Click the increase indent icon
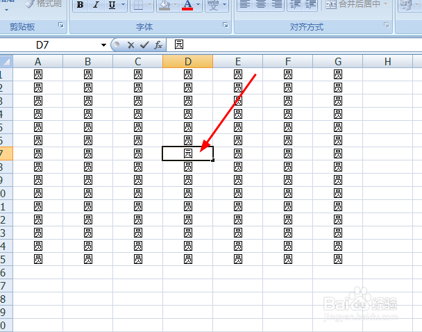Image resolution: width=422 pixels, height=332 pixels. click(x=310, y=5)
